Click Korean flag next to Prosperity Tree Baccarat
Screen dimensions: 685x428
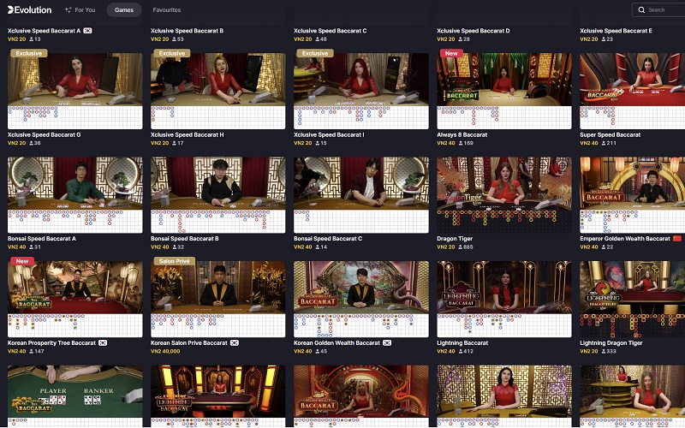coord(103,343)
